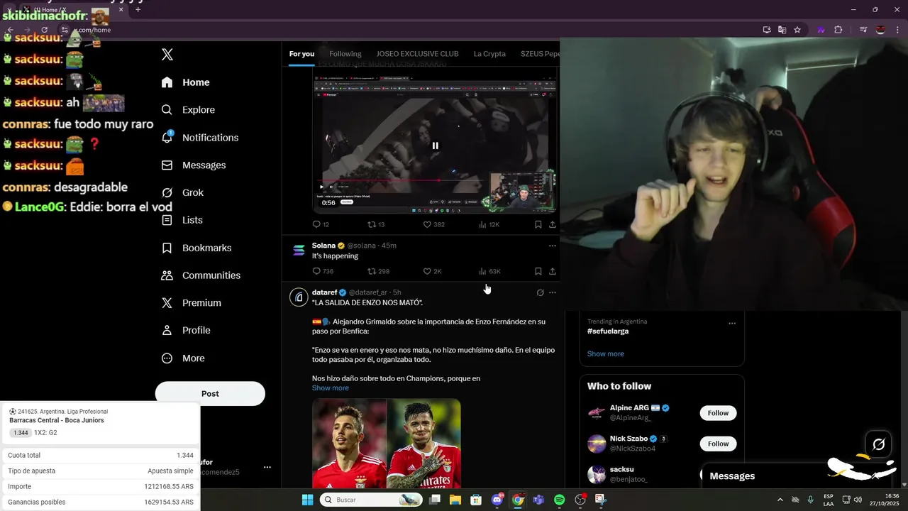
Task: Pause the playing video in the feed
Action: coord(435,145)
